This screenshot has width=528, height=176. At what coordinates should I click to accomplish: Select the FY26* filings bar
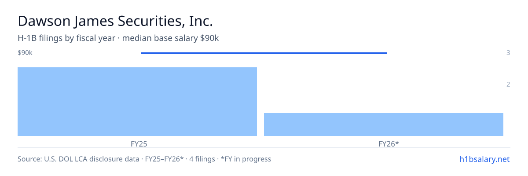384,125
